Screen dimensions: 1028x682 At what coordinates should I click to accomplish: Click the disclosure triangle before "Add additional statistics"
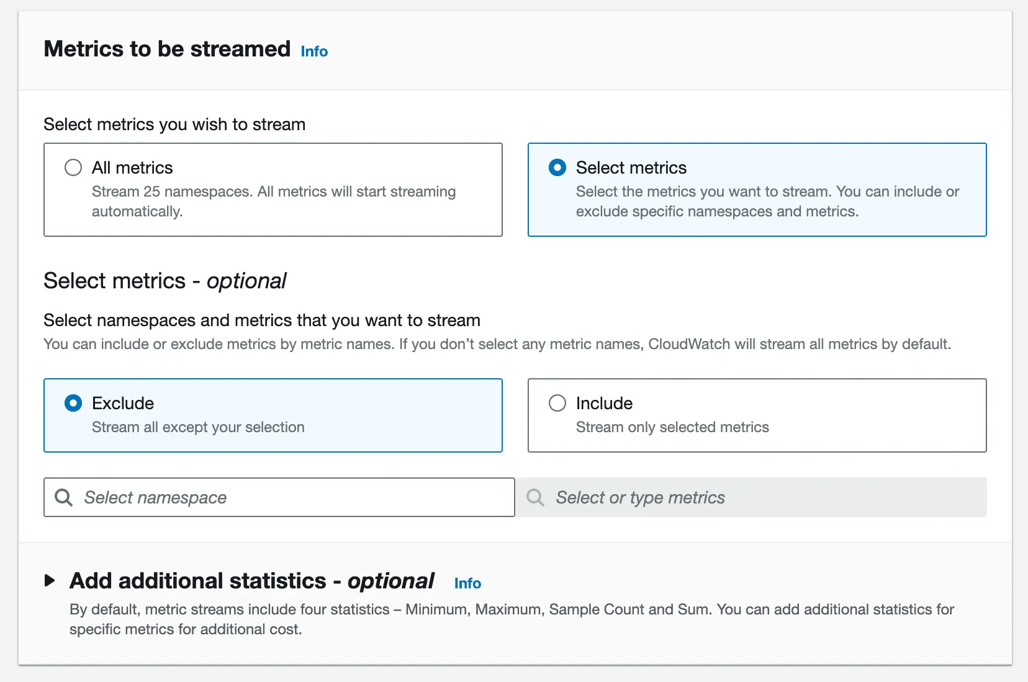pos(50,581)
